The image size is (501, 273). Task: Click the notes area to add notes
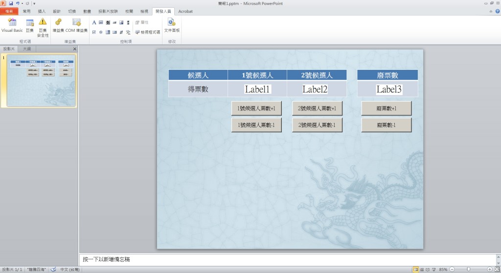288,259
